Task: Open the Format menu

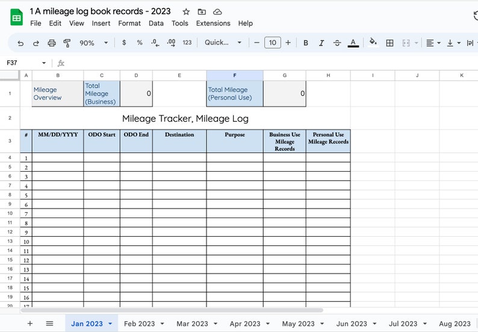Action: (x=129, y=23)
